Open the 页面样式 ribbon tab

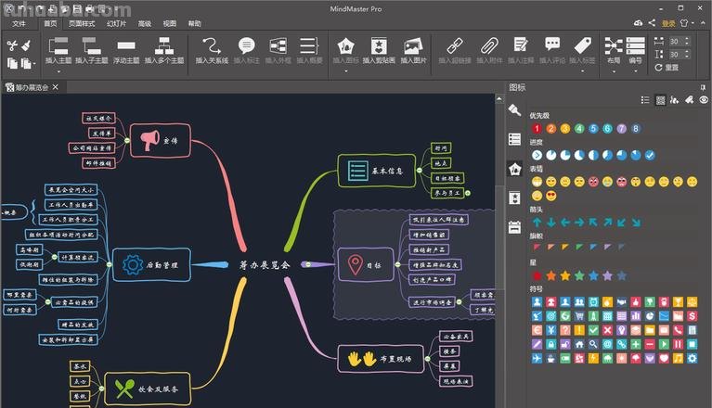coord(81,23)
